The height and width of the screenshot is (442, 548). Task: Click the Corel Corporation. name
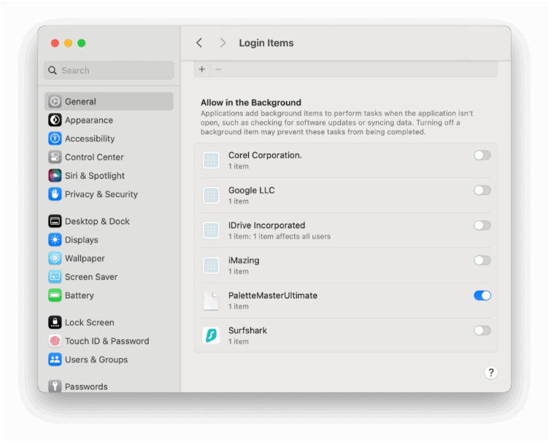[265, 155]
